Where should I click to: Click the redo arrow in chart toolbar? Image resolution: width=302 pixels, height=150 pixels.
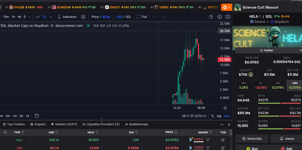click(x=163, y=17)
